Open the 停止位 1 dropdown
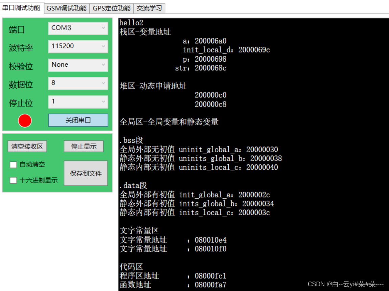Viewport: 389px width, 291px height. (x=78, y=102)
